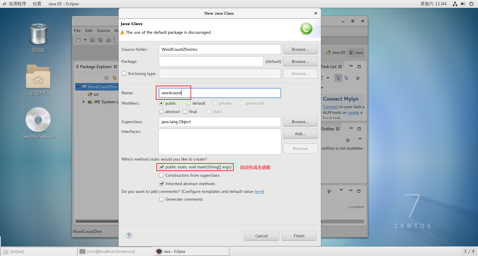Select the Package Explorer tab
This screenshot has height=256, width=478.
(x=96, y=67)
